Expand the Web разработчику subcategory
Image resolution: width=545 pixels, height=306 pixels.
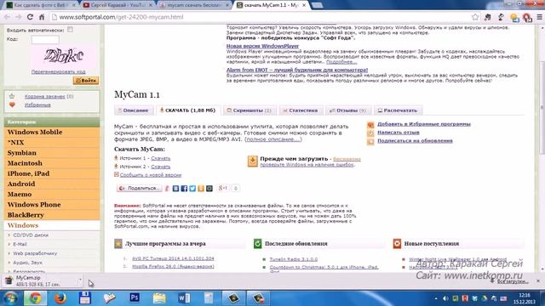35,253
